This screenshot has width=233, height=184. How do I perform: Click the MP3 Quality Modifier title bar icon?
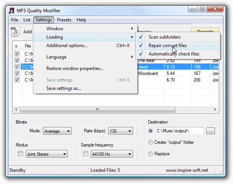point(12,10)
